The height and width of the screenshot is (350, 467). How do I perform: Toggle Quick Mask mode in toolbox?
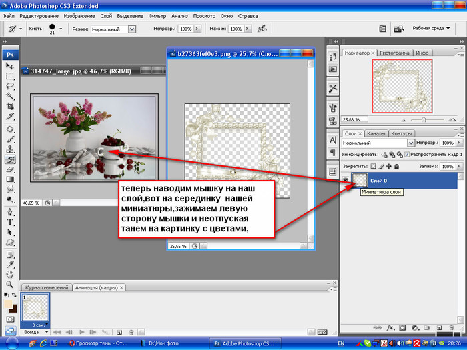coord(10,319)
